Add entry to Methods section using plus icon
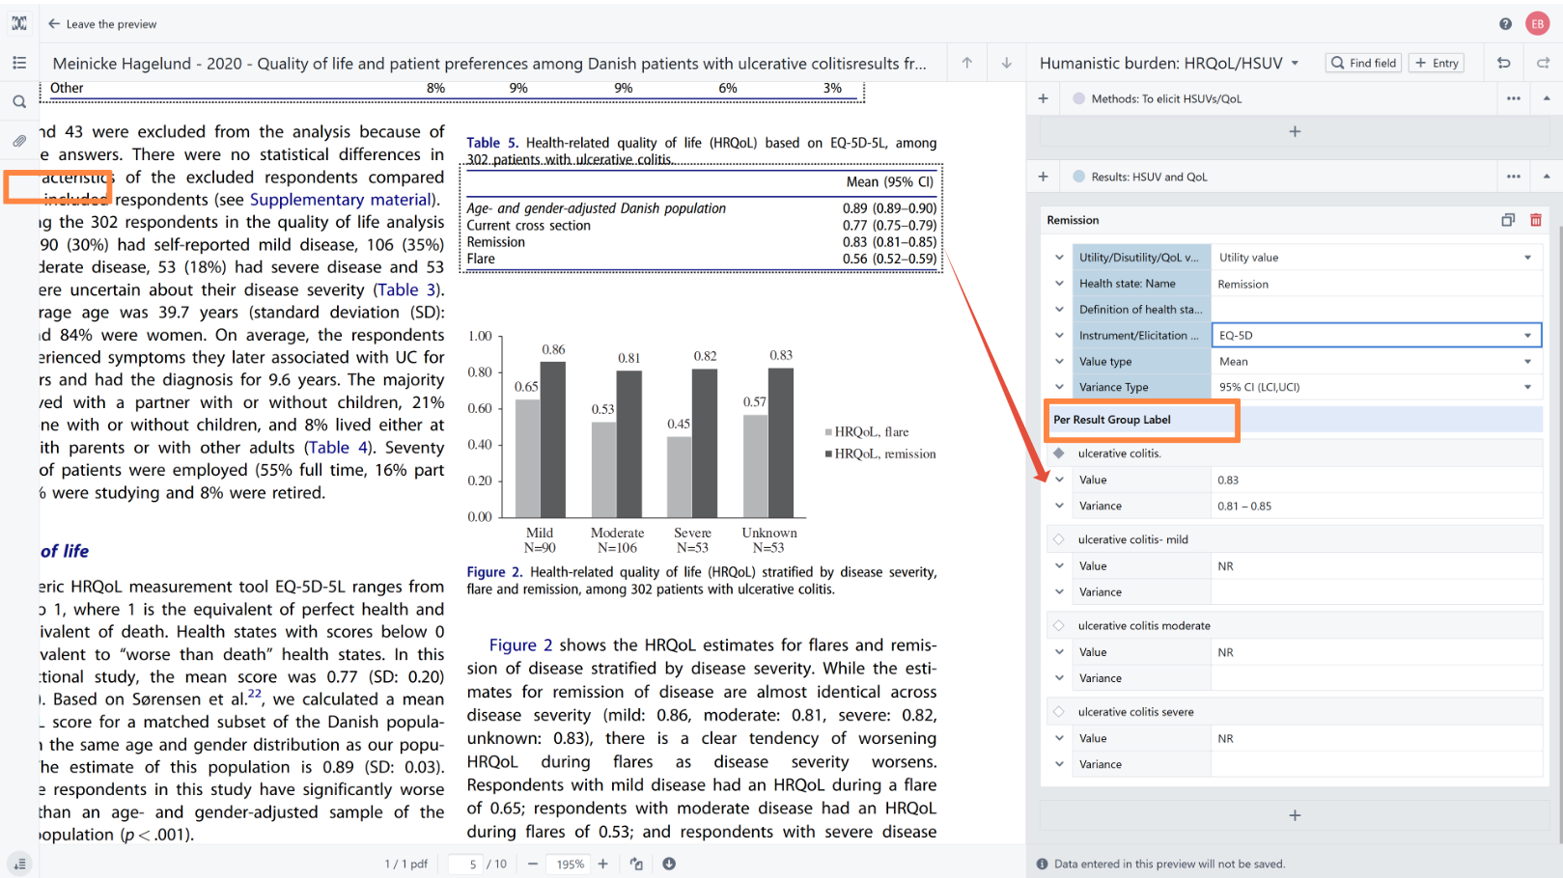The image size is (1563, 878). click(1043, 98)
